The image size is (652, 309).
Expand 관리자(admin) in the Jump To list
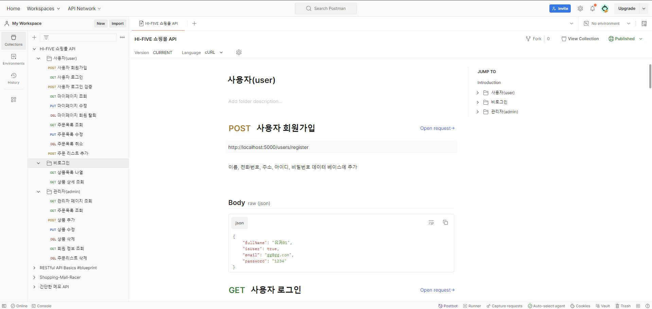(x=478, y=112)
